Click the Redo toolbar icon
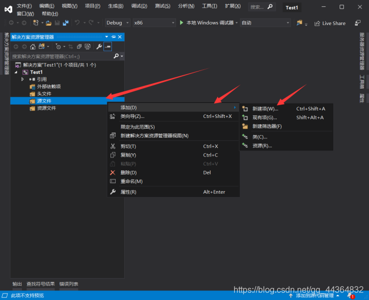This screenshot has width=369, height=300. (x=91, y=22)
